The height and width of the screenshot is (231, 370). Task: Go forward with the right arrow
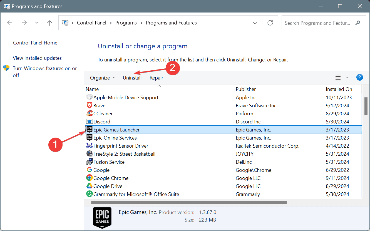(24, 23)
